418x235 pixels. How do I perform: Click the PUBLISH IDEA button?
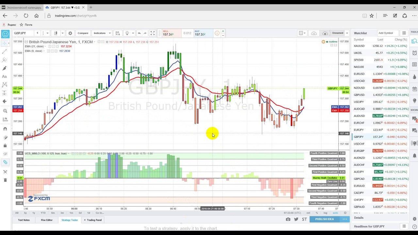(324, 219)
